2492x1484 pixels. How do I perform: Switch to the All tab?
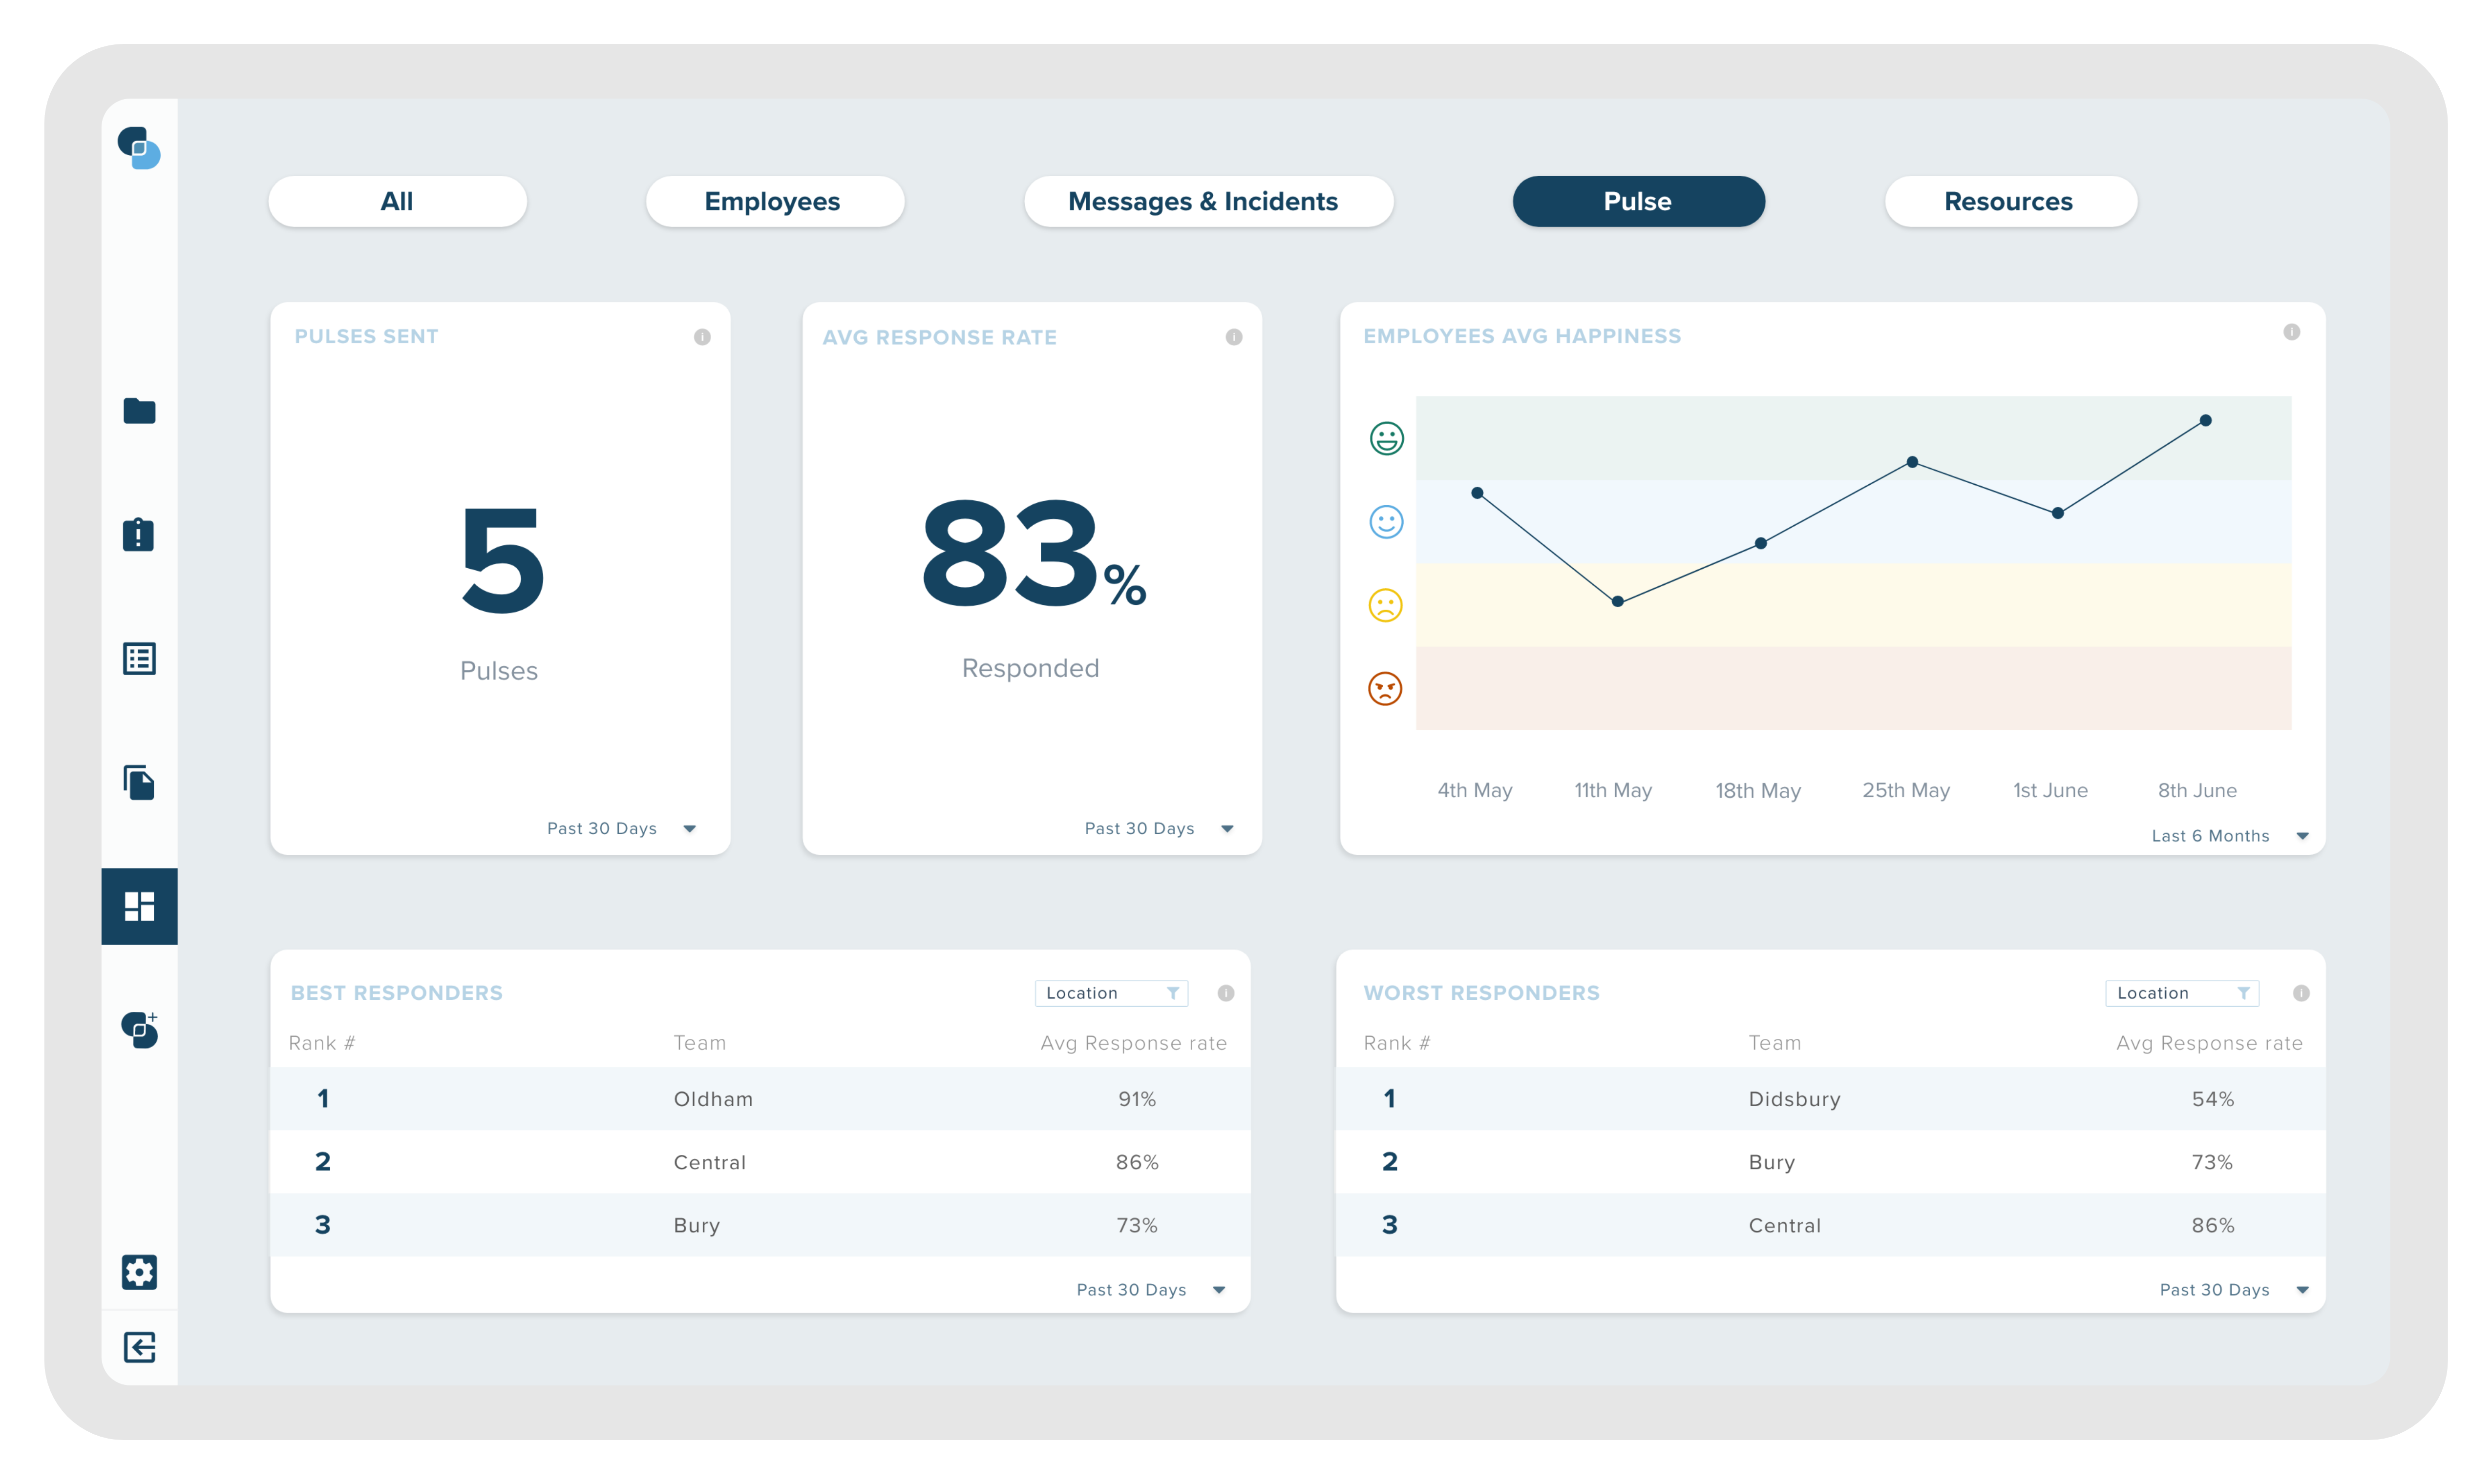pyautogui.click(x=397, y=201)
